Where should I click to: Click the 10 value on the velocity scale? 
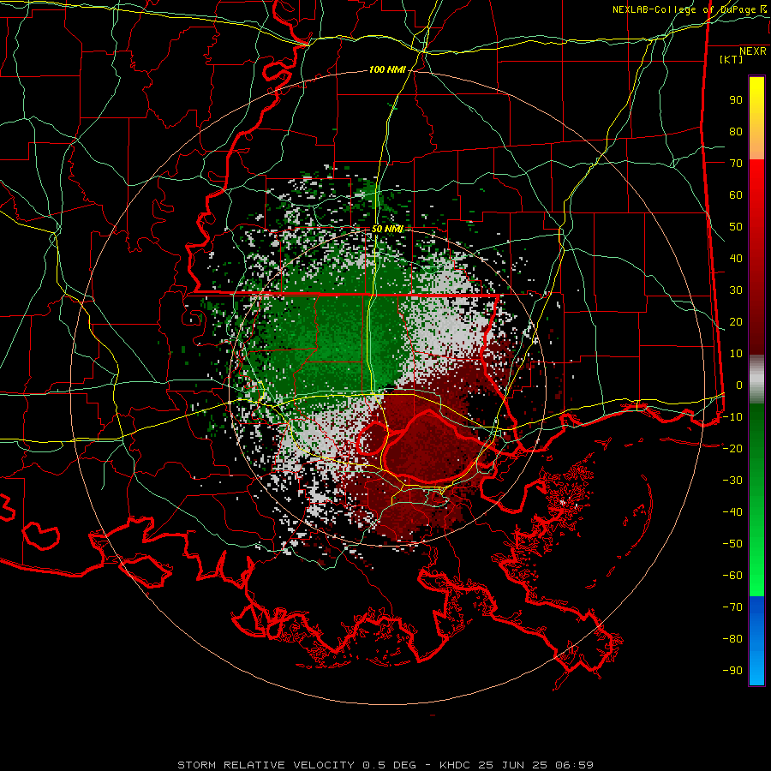tap(736, 354)
